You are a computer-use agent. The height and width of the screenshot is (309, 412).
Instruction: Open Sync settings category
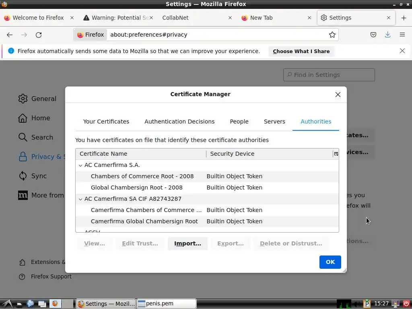[33, 176]
